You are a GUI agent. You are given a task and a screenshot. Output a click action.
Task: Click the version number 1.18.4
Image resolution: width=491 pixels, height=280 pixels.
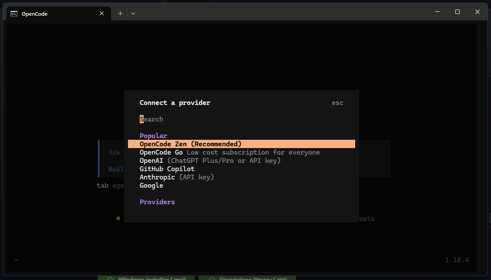tap(457, 260)
